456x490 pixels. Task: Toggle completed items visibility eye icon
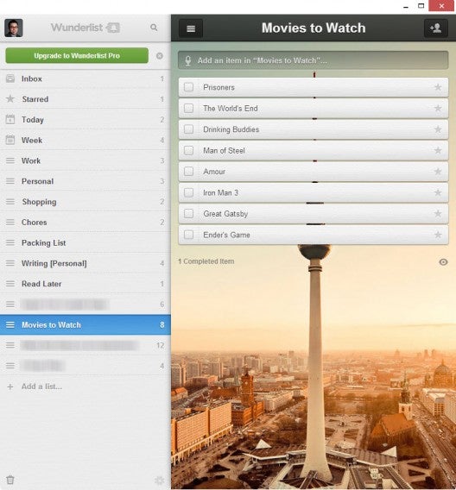pyautogui.click(x=443, y=262)
